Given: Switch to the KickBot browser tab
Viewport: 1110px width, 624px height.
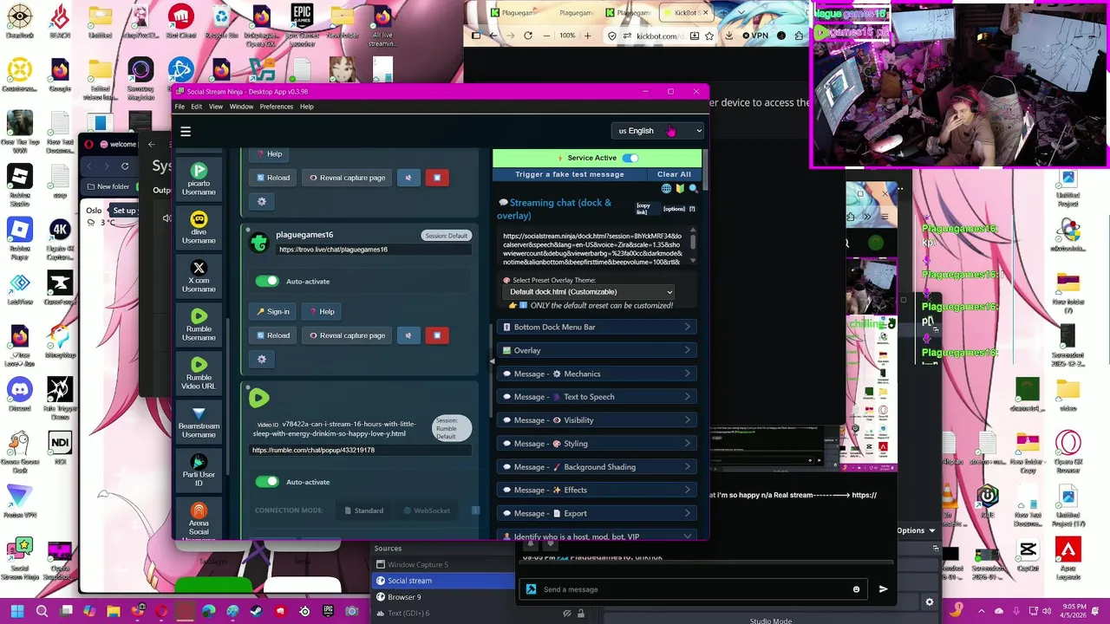Looking at the screenshot, I should (x=686, y=13).
